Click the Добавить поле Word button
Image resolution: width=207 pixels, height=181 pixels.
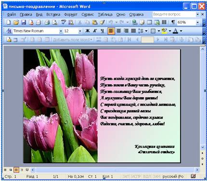point(73,39)
